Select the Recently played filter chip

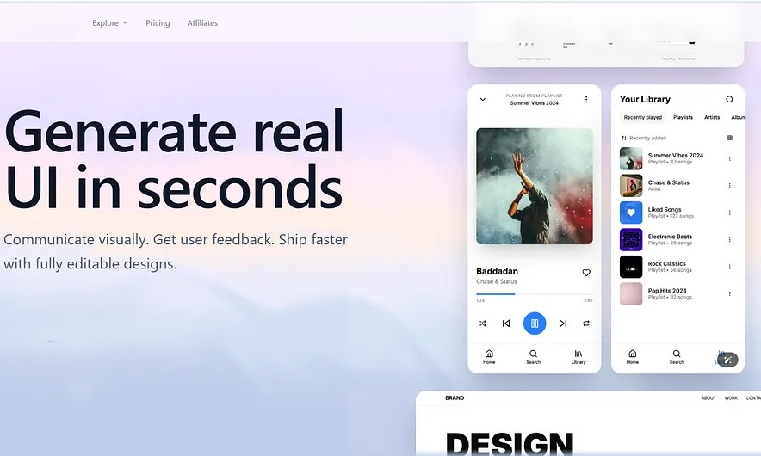coord(642,117)
